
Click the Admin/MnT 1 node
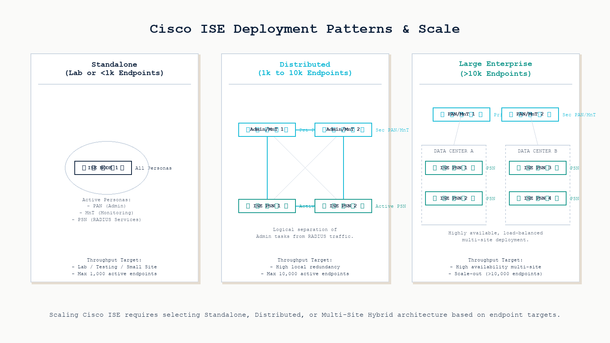click(x=267, y=130)
